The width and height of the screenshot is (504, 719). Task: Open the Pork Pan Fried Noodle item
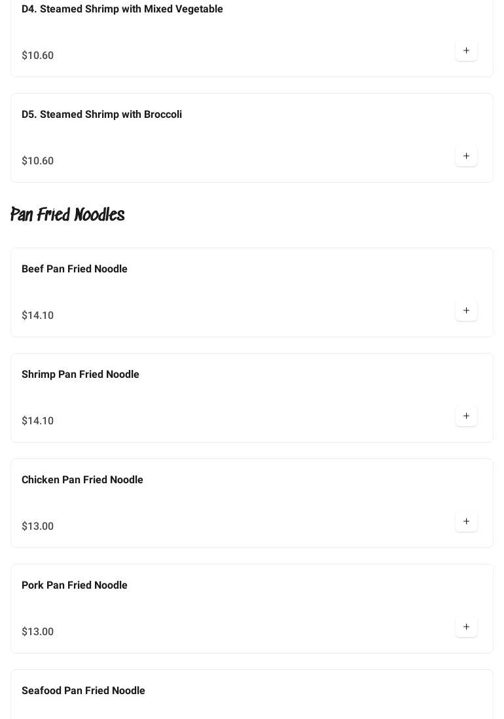(75, 585)
